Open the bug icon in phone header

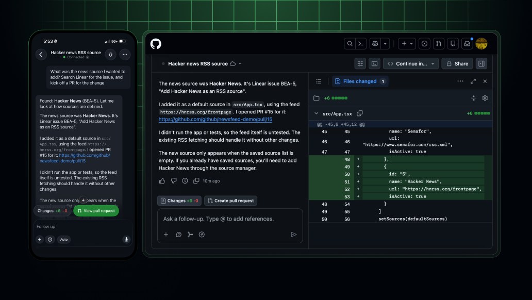111,54
